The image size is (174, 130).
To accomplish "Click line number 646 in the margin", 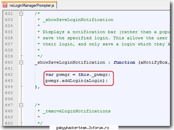I will (9, 99).
